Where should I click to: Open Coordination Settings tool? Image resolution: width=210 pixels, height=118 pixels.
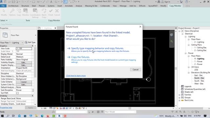click(x=35, y=13)
